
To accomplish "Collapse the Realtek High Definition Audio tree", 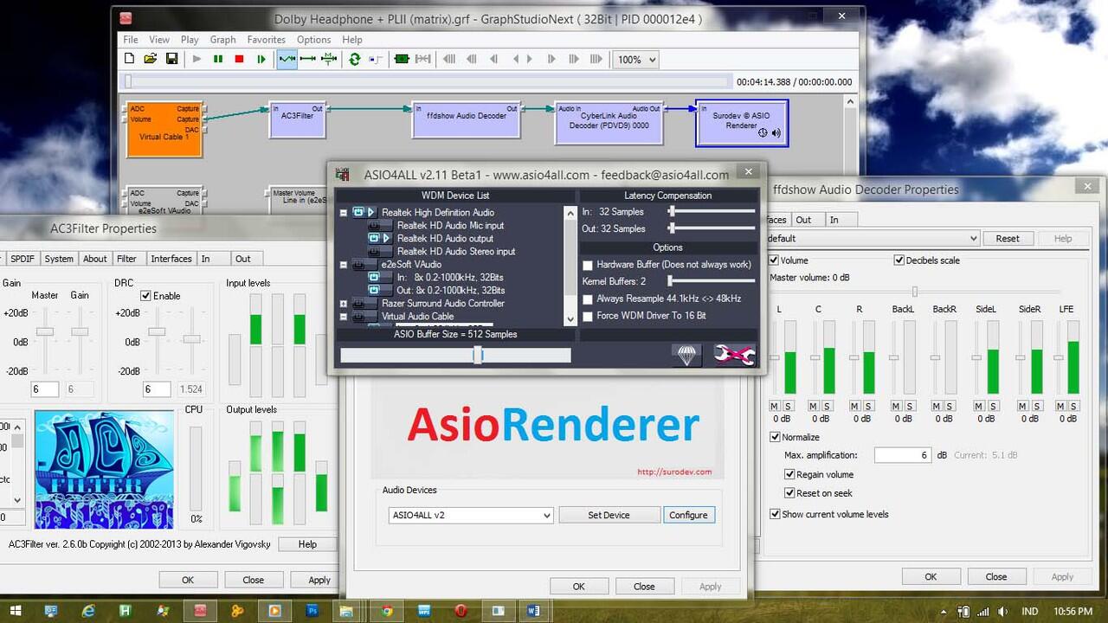I will (344, 213).
